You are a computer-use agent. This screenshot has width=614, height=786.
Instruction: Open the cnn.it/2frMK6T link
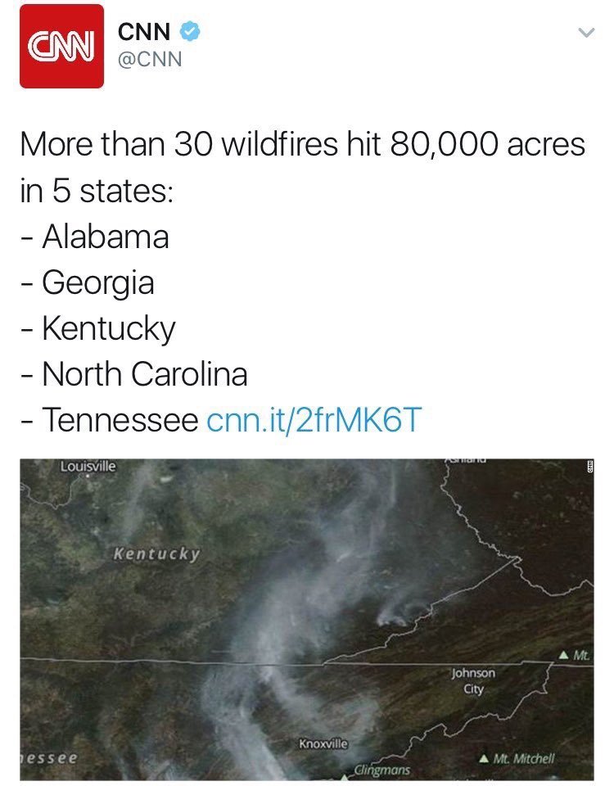(314, 419)
